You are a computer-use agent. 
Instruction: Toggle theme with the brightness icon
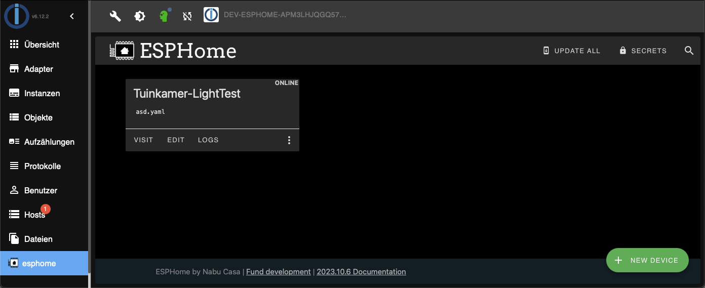pos(140,16)
